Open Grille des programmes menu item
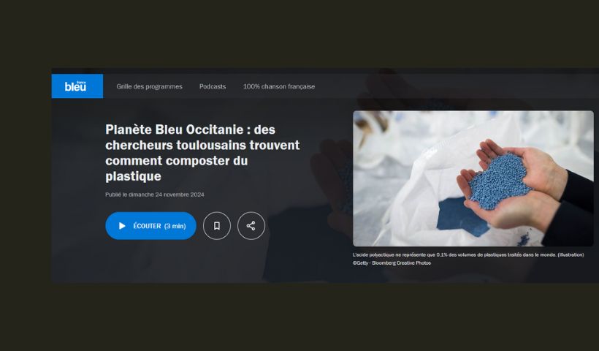This screenshot has height=351, width=599. click(x=149, y=86)
